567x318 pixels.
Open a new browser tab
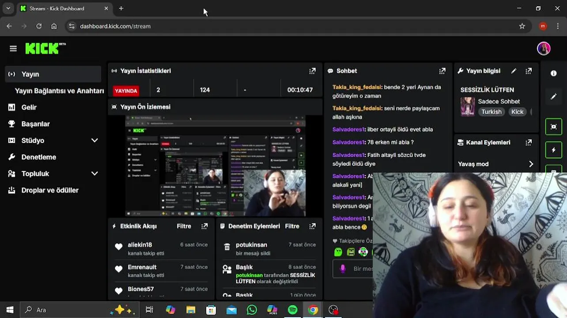pyautogui.click(x=121, y=8)
